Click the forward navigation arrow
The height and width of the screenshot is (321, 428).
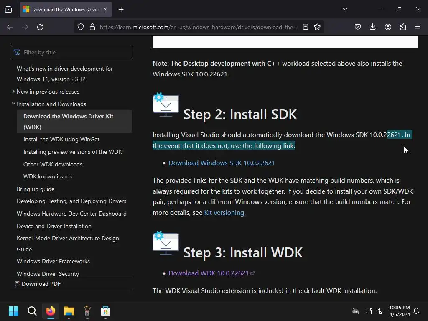click(x=25, y=27)
